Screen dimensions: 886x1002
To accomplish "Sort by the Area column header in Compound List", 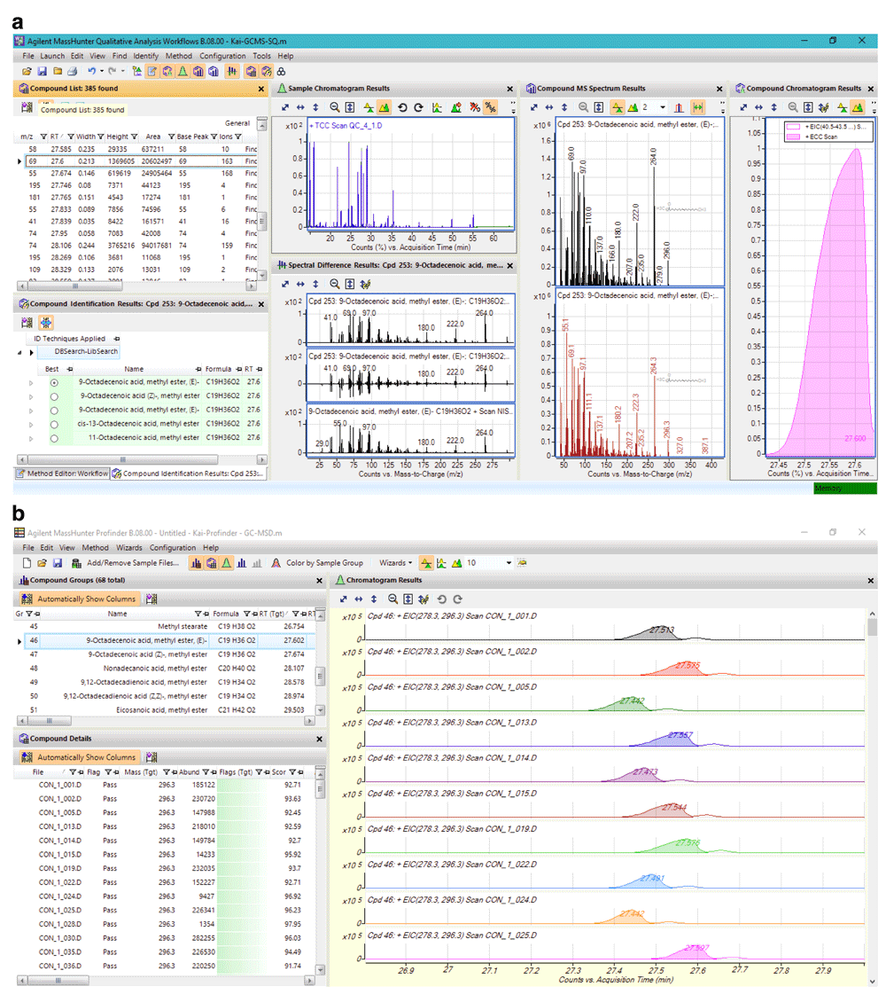I will click(152, 137).
